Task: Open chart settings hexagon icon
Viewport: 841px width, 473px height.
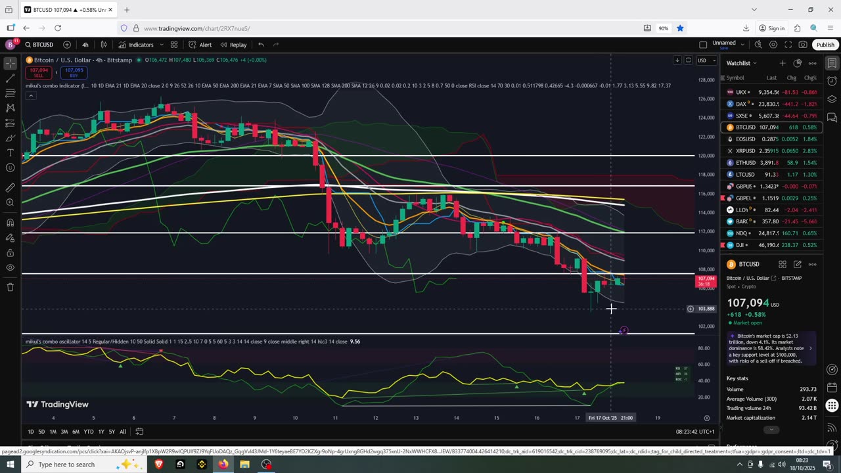Action: coord(773,45)
